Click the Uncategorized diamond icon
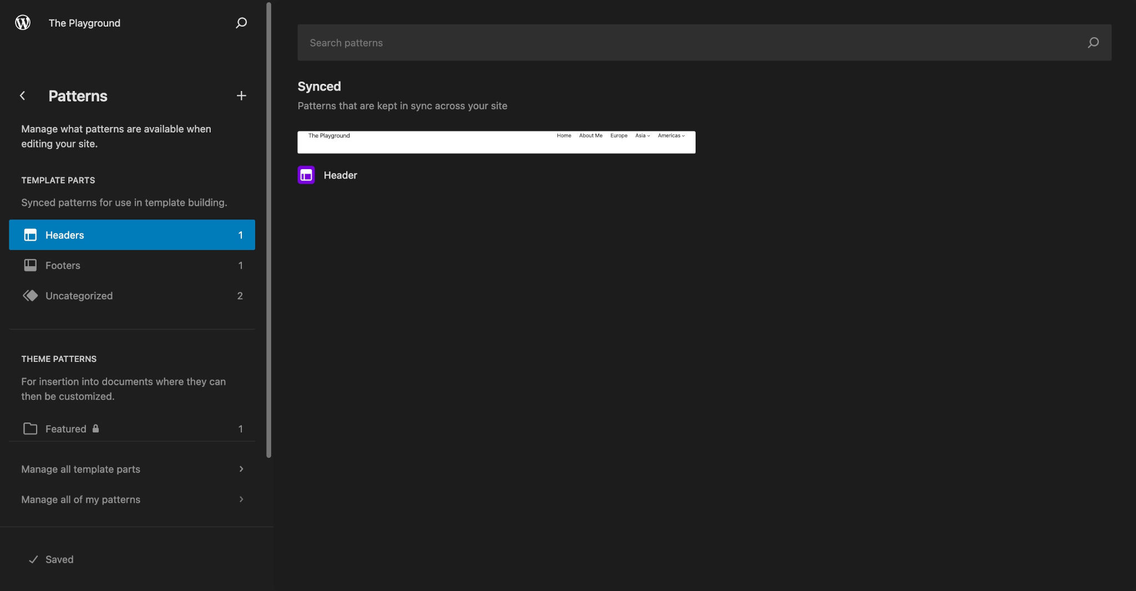The image size is (1136, 591). pos(30,295)
